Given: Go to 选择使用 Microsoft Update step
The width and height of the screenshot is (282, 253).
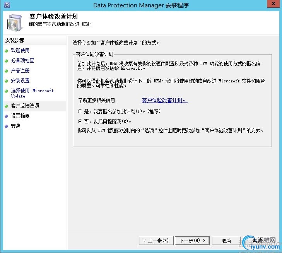Looking at the screenshot, I should point(32,93).
